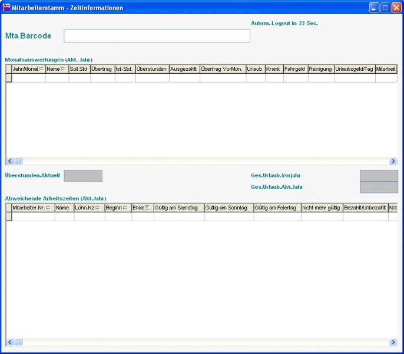Select the Ausgezahlt column header
The height and width of the screenshot is (354, 404).
point(184,69)
